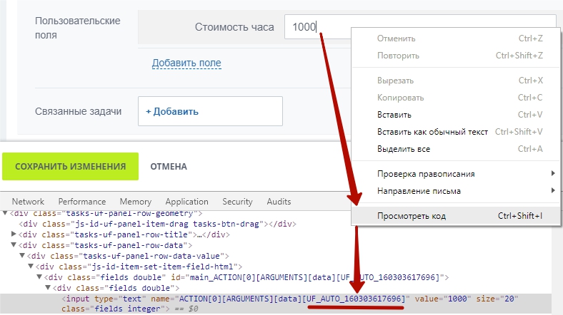Click the Стоимость часа input field
The width and height of the screenshot is (563, 315).
click(314, 27)
